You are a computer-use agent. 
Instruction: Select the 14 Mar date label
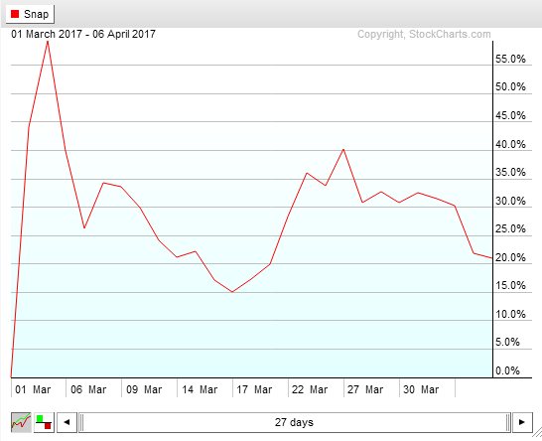click(x=200, y=389)
